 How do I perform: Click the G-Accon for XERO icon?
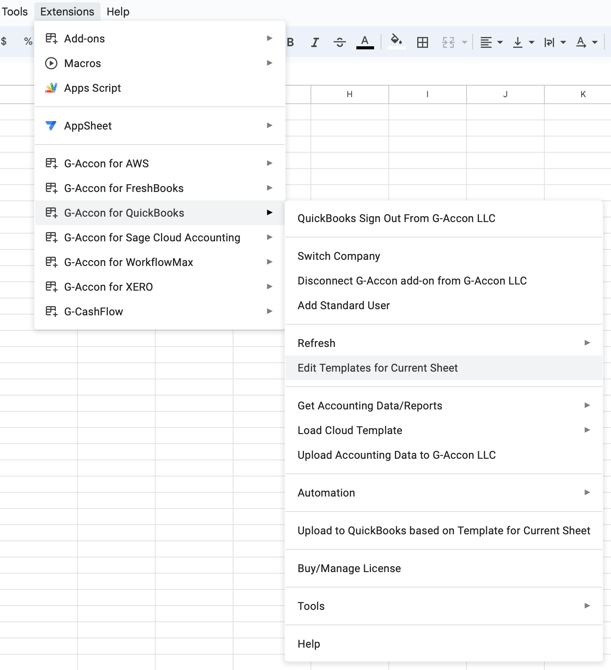(x=51, y=287)
